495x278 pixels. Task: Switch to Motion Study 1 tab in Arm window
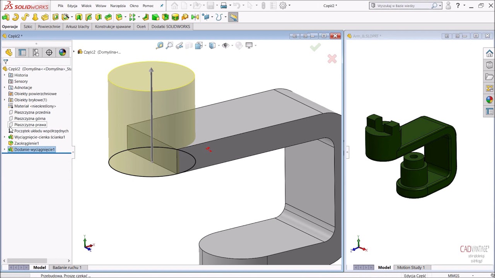click(411, 267)
